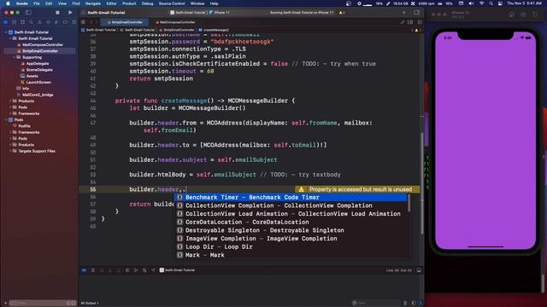Choose Destroyable Singleton suggestion
Image resolution: width=547 pixels, height=307 pixels.
coord(291,230)
